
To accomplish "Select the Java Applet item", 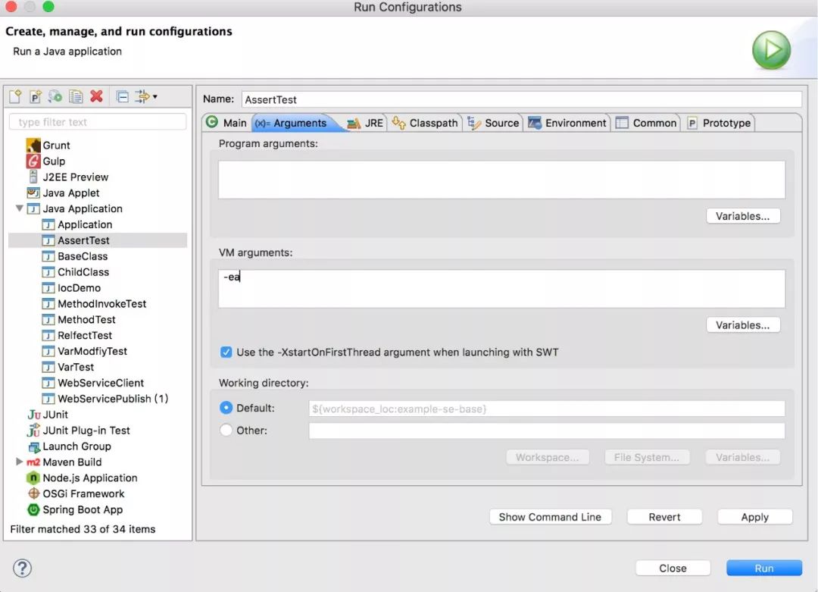I will pyautogui.click(x=63, y=193).
